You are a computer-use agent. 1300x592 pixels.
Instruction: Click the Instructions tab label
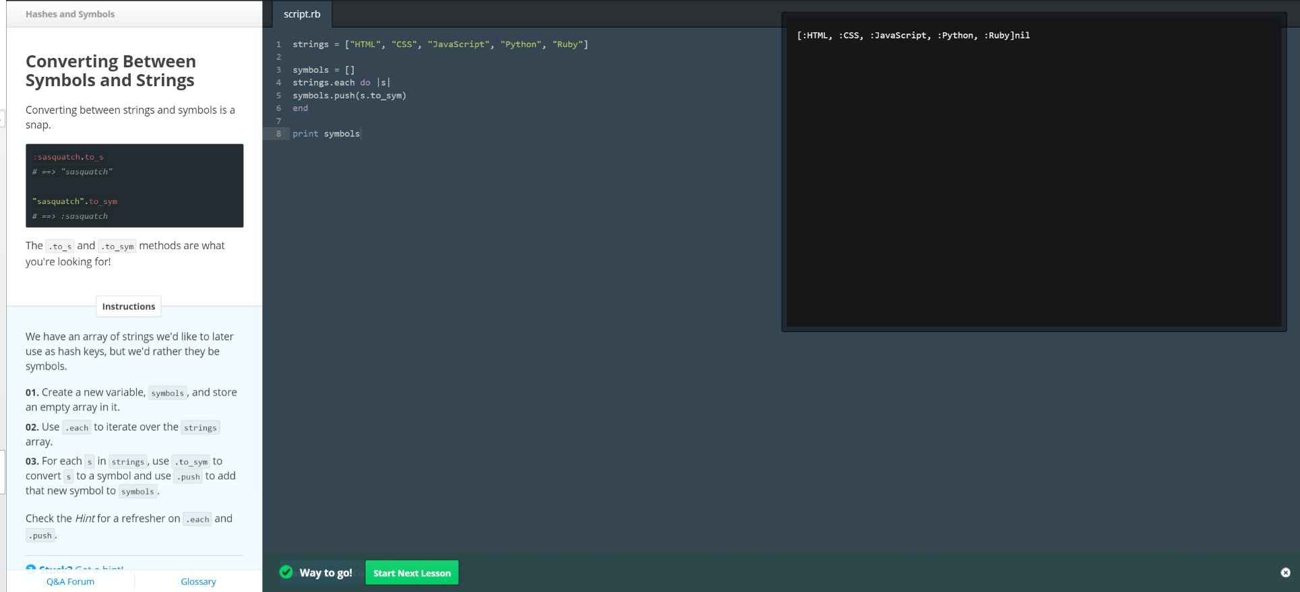[x=128, y=306]
